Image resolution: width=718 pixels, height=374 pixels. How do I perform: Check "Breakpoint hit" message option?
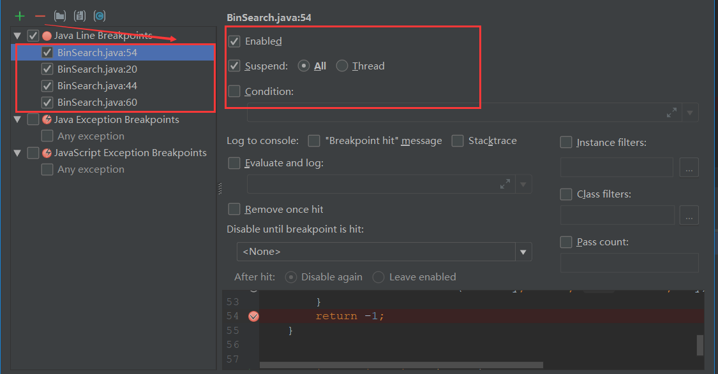pos(313,141)
